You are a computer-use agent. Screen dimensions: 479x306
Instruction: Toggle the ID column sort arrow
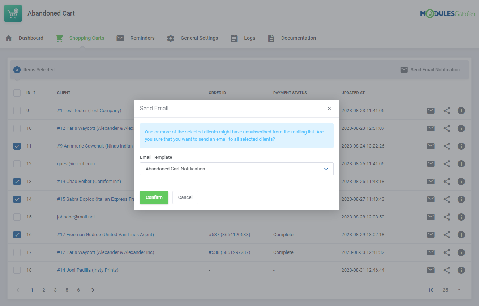tap(34, 93)
